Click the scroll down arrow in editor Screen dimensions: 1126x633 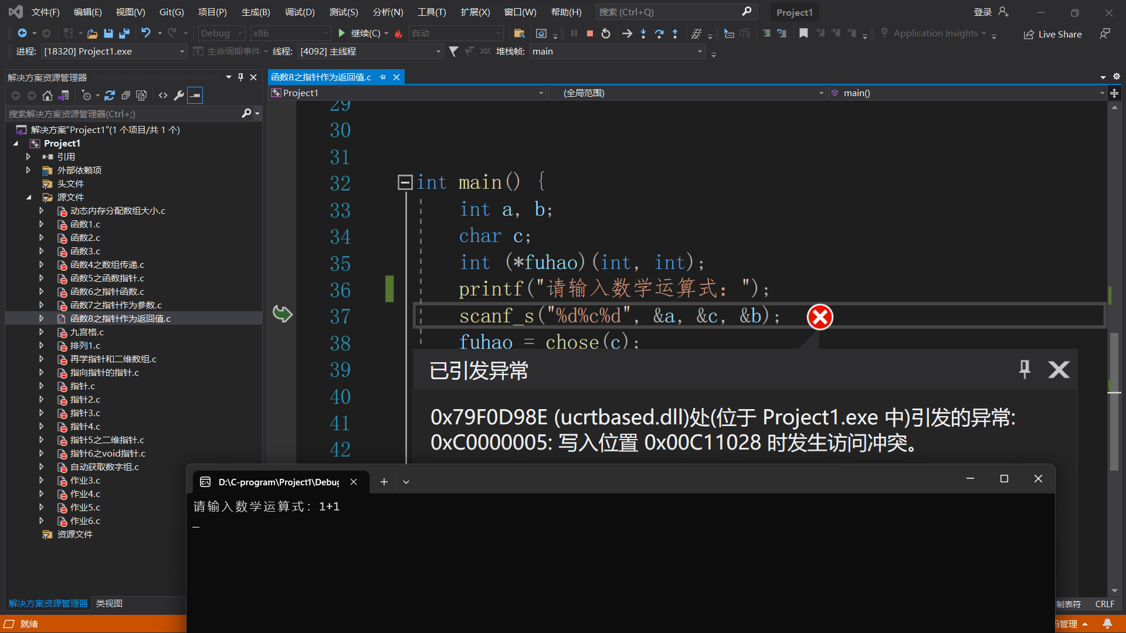click(1114, 591)
